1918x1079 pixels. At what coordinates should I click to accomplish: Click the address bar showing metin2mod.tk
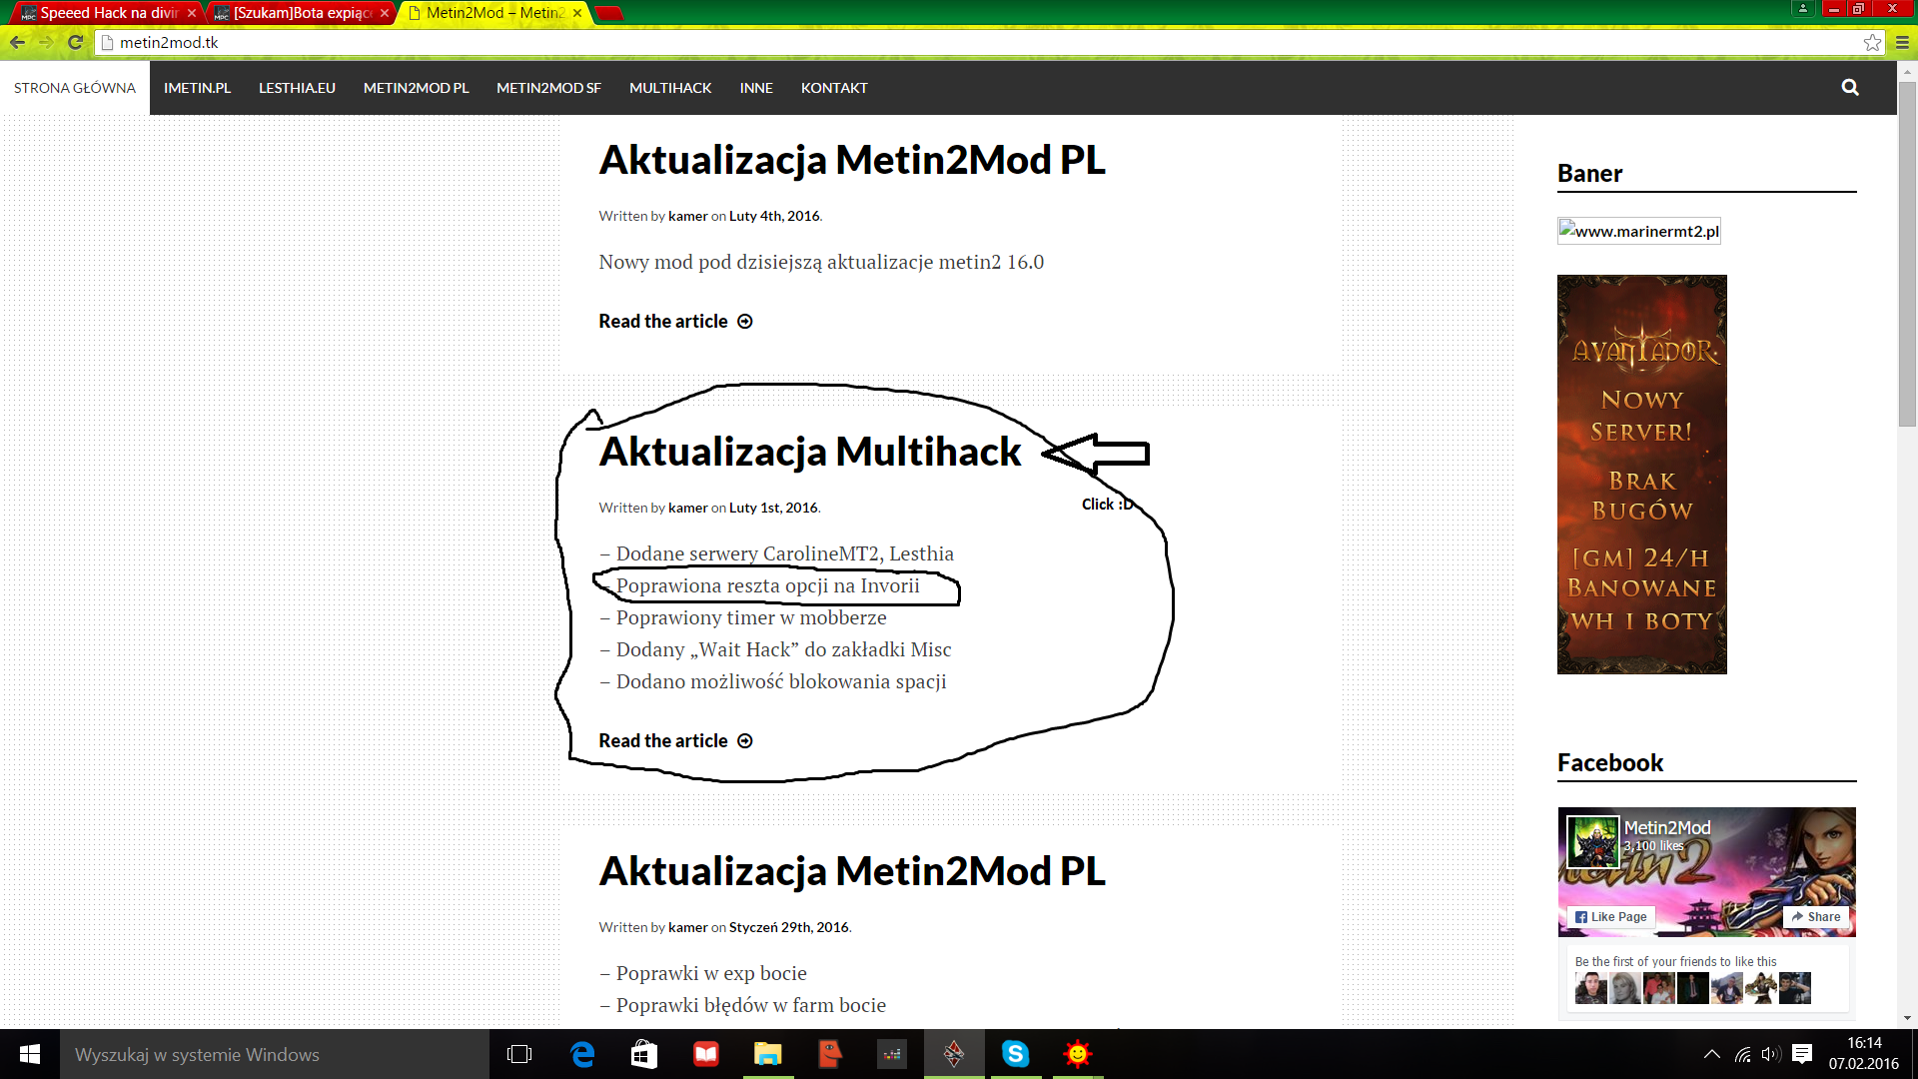pos(989,42)
